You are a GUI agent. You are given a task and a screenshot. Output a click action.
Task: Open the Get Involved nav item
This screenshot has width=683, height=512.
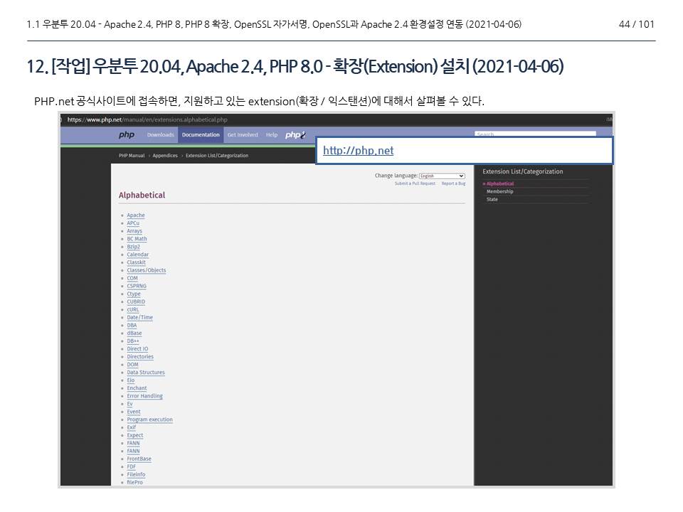tap(243, 135)
